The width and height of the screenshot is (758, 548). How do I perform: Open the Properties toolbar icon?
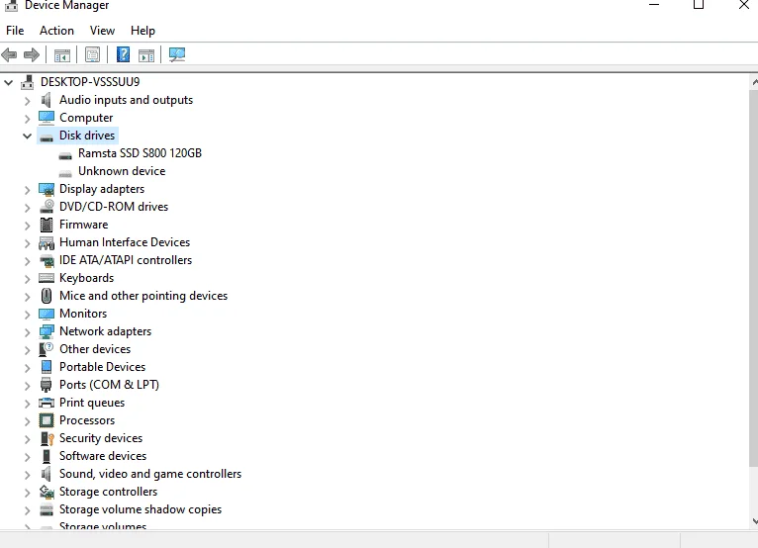(x=92, y=54)
